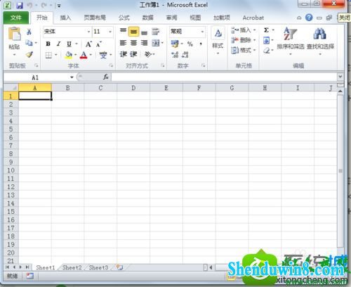Click the Undo arrow in the quick access toolbar

click(x=30, y=5)
